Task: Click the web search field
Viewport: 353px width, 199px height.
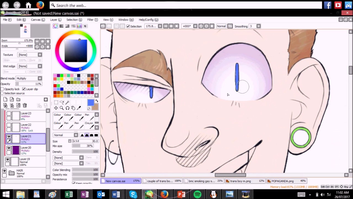Action: click(186, 5)
